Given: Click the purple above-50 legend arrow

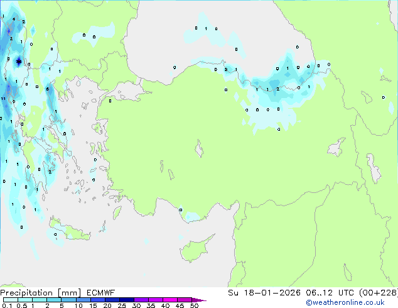Looking at the screenshot, I should point(199,300).
